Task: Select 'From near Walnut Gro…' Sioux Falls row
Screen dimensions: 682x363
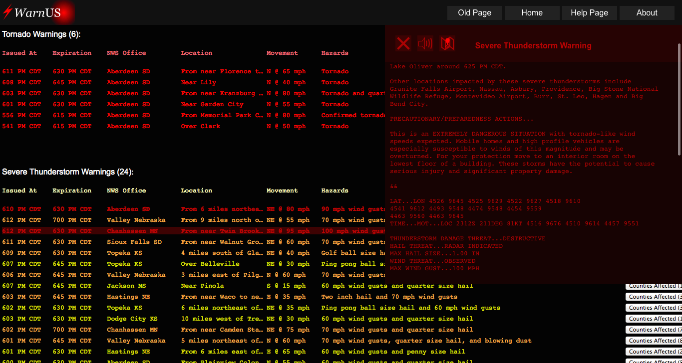Action: (x=222, y=242)
